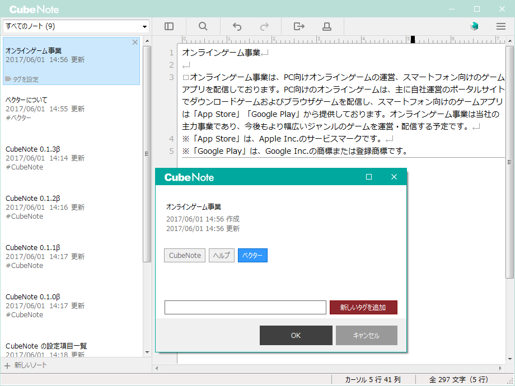Open the hamburger main menu
The image size is (515, 386).
(501, 26)
